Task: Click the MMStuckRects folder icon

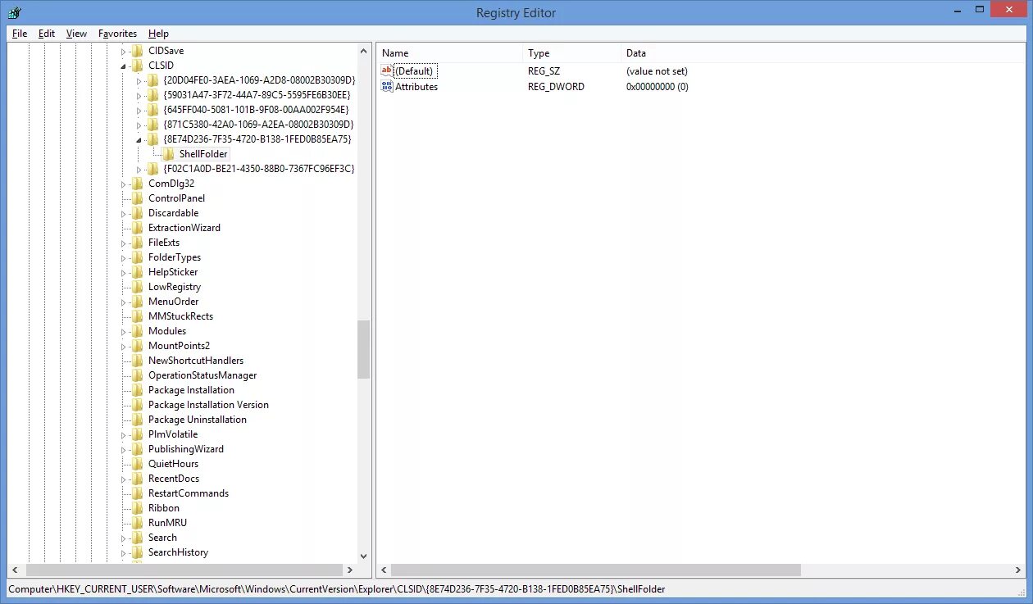Action: pyautogui.click(x=137, y=316)
